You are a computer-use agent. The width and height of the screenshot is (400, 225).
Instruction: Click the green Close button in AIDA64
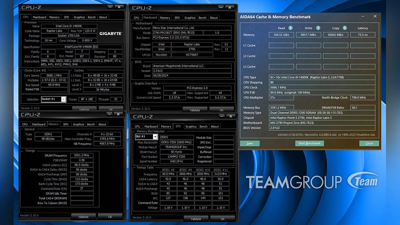click(x=369, y=143)
